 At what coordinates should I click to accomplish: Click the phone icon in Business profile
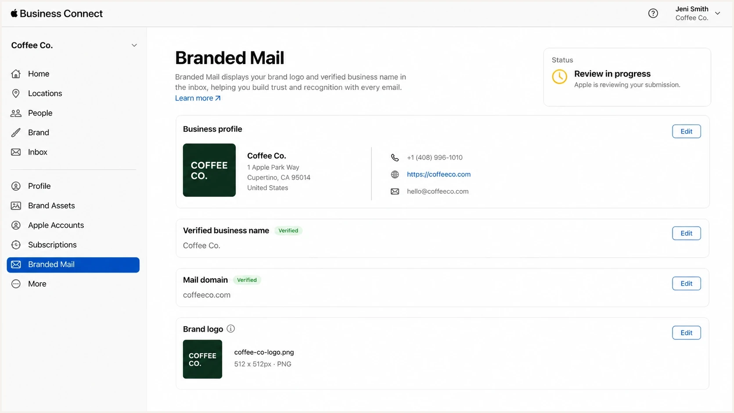tap(395, 158)
